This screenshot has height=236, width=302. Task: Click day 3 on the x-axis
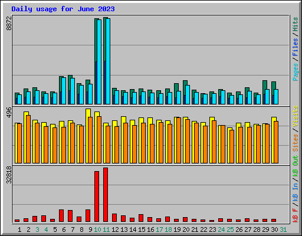pyautogui.click(x=37, y=230)
